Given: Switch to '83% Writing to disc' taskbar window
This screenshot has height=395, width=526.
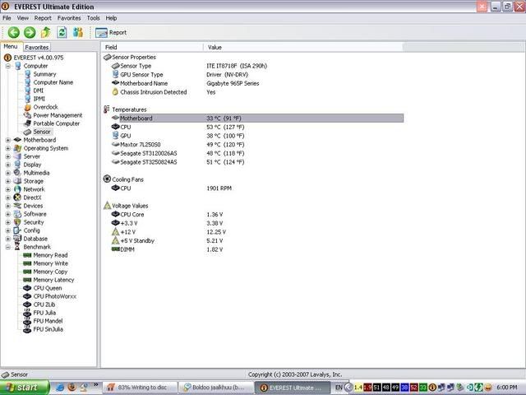Looking at the screenshot, I should pyautogui.click(x=140, y=388).
